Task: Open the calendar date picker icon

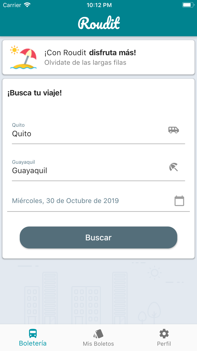Action: [179, 201]
